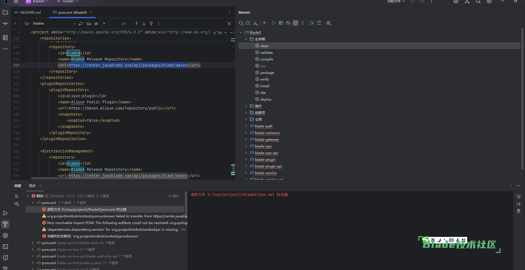Screen dimensions: 525x270
Task: Expand the blade-gateway module
Action: point(246,139)
